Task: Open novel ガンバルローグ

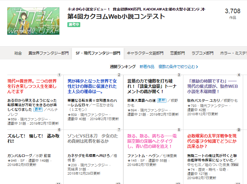Action: point(19,156)
